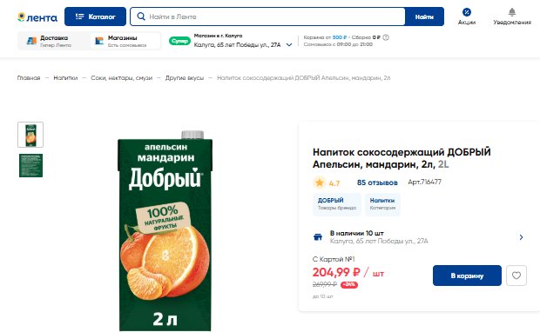Open the 85 отзывов reviews link
The height and width of the screenshot is (332, 540).
tap(377, 183)
